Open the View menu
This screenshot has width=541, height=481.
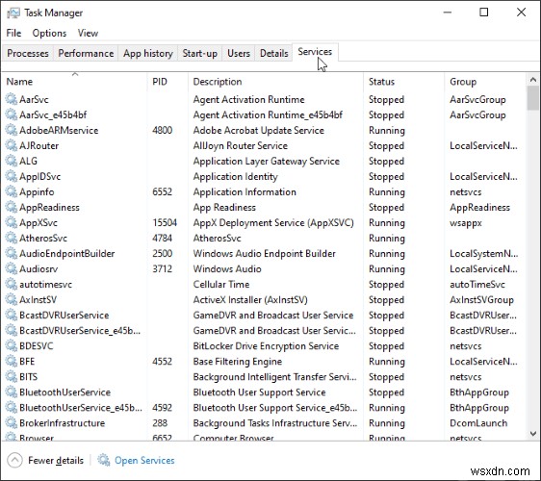(x=88, y=33)
